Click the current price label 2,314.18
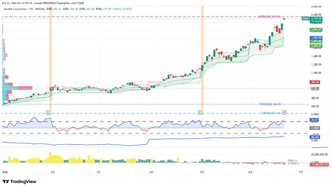332x188 pixels. click(316, 19)
